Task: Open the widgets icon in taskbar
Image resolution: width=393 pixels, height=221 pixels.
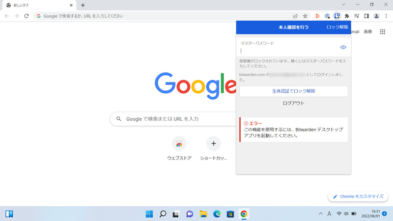Action: [x=9, y=214]
